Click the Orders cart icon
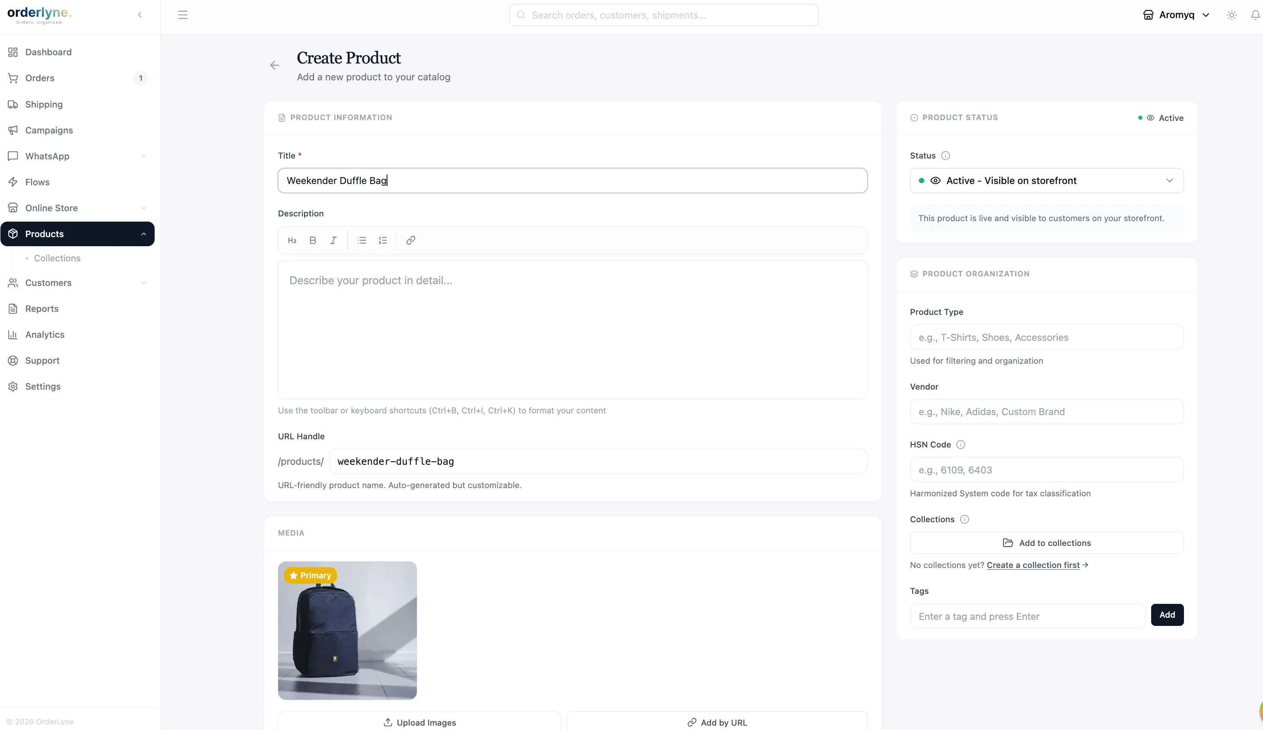 coord(13,78)
